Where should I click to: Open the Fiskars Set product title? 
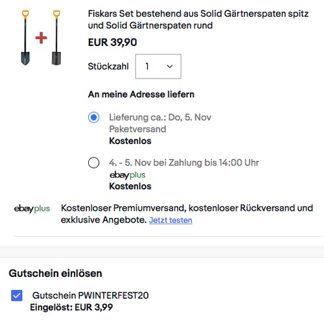[x=198, y=19]
